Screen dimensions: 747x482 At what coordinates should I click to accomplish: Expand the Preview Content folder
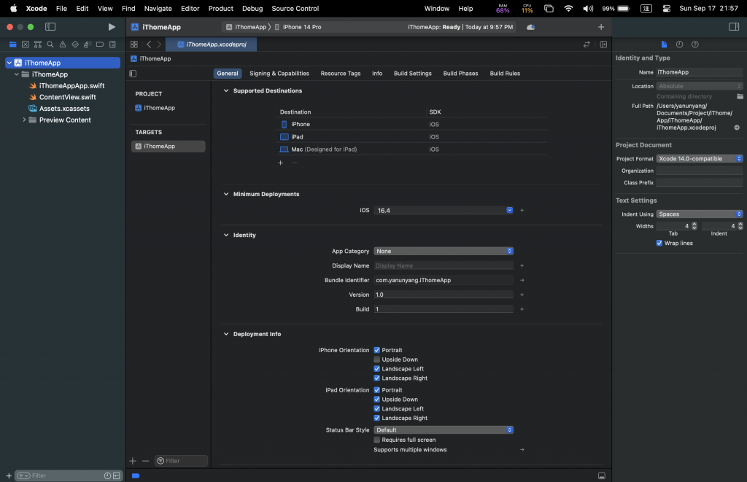tap(24, 120)
